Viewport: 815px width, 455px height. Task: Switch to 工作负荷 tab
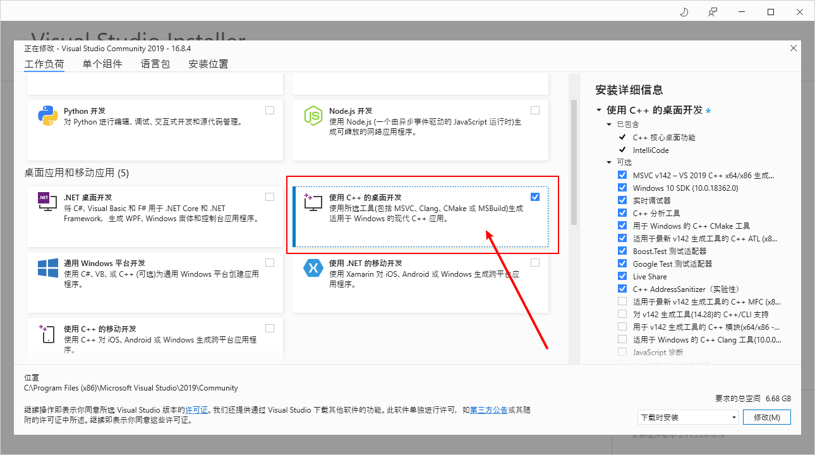point(44,64)
